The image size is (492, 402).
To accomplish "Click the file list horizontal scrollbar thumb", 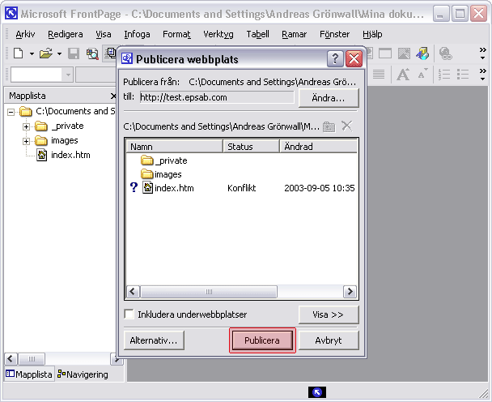I will (208, 292).
